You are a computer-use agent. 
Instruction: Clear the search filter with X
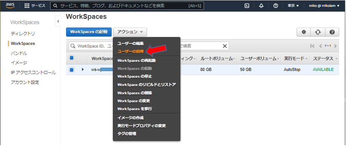(225, 46)
